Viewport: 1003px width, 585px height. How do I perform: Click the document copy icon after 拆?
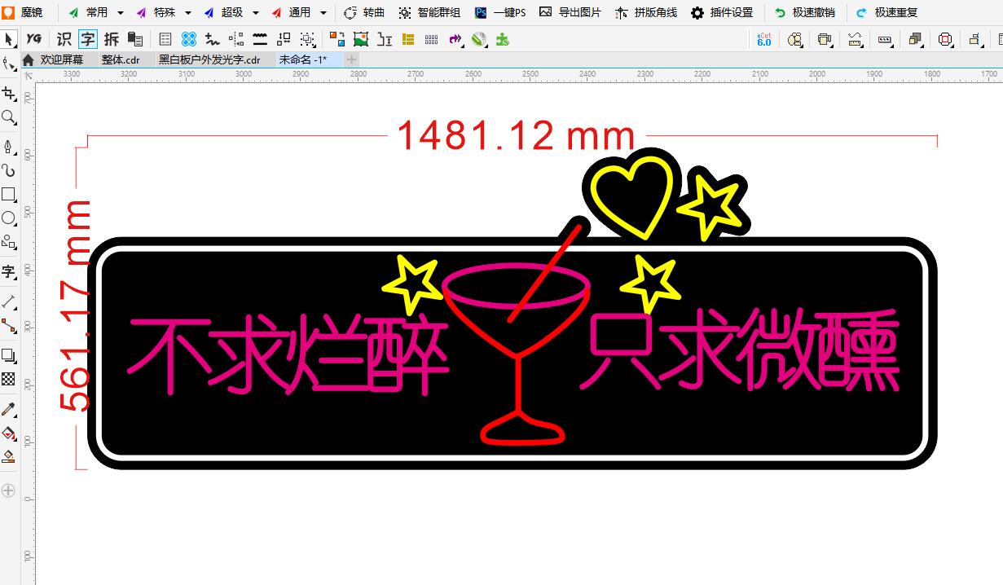coord(135,38)
